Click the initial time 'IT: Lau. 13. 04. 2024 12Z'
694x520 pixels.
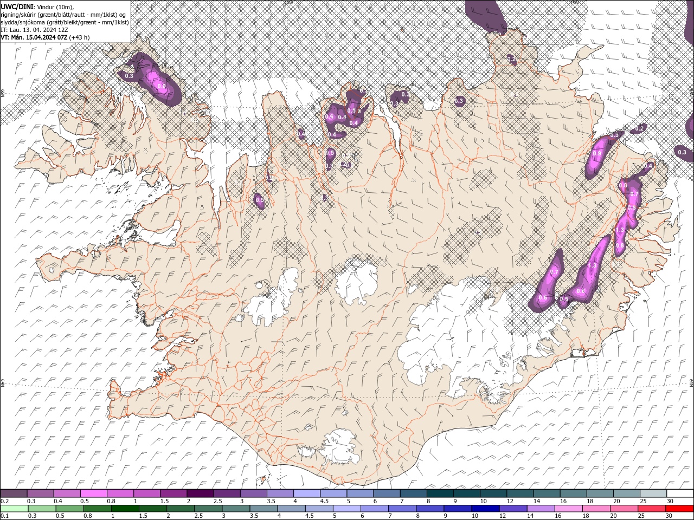pos(35,30)
